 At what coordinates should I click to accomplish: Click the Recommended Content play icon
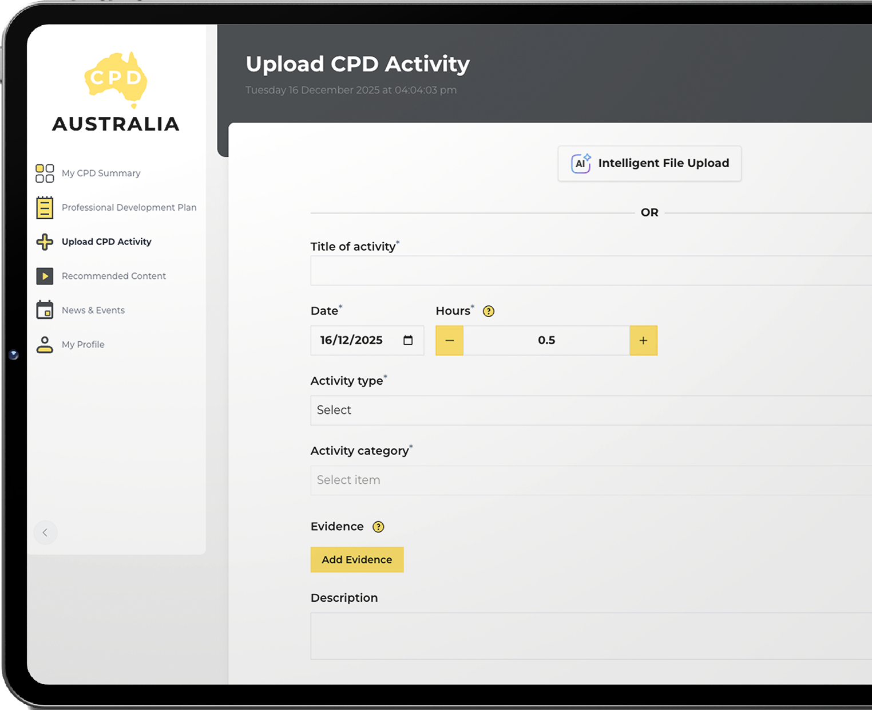pyautogui.click(x=45, y=276)
